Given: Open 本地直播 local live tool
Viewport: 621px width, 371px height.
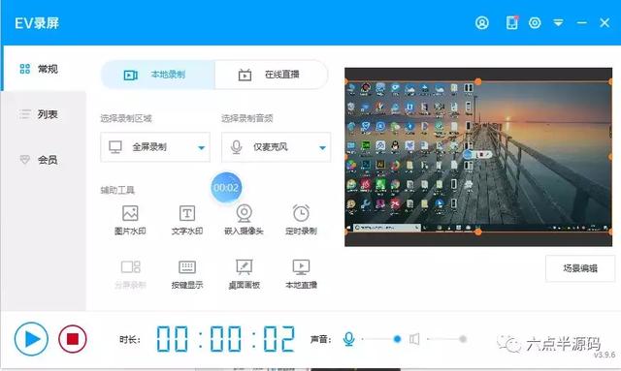Looking at the screenshot, I should 301,274.
